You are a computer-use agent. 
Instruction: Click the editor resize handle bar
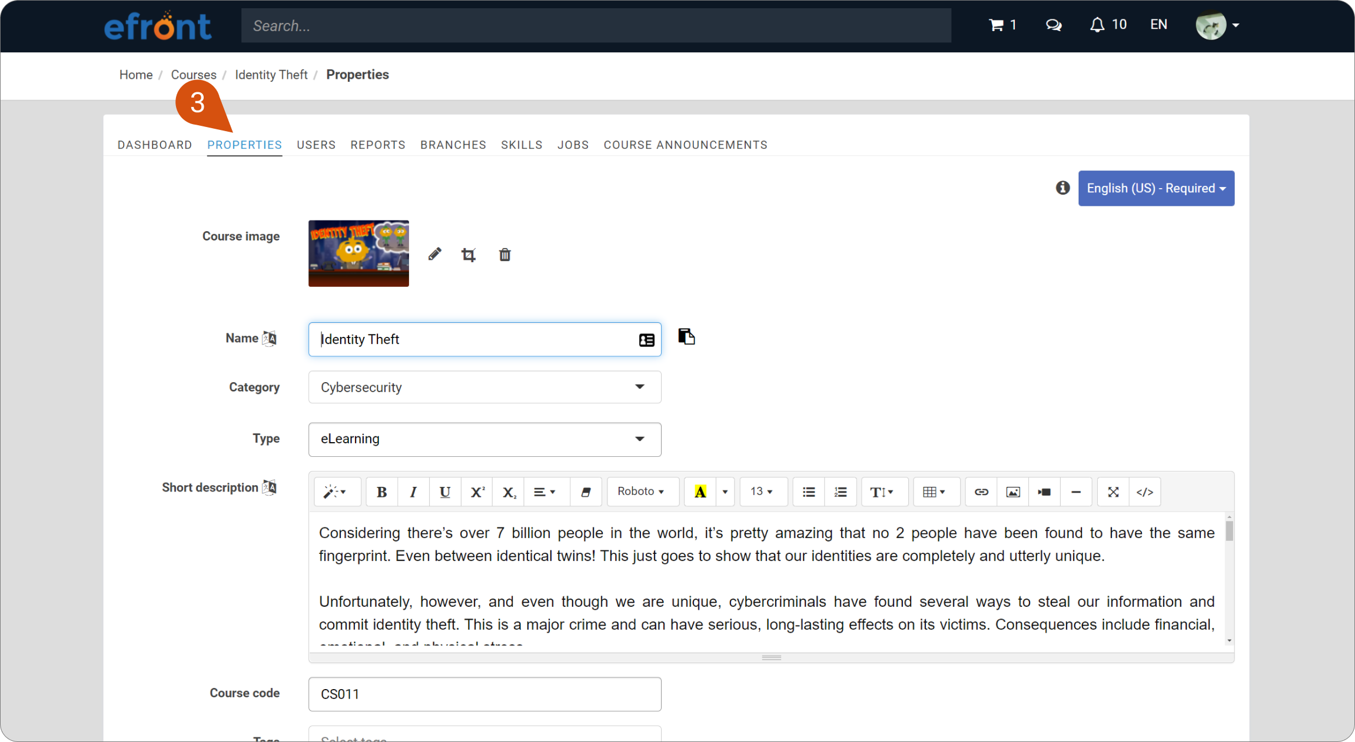tap(771, 657)
